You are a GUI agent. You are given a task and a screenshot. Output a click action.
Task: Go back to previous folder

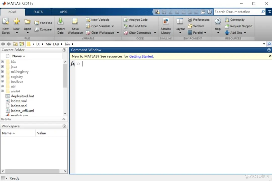(x=3, y=44)
